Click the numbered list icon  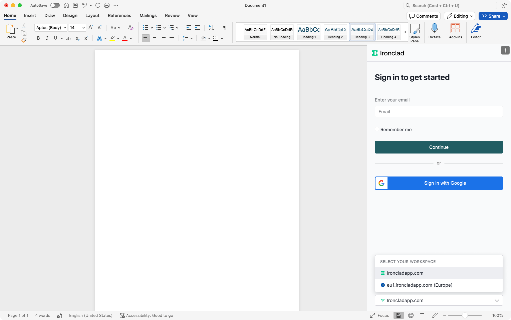[159, 28]
